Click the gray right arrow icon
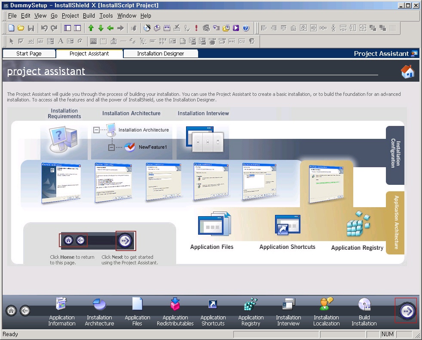 click(120, 28)
